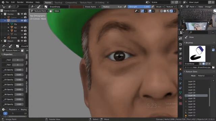Screen dimensions: 216x121
Task: Add a new workspace tab with plus
Action: click(108, 2)
